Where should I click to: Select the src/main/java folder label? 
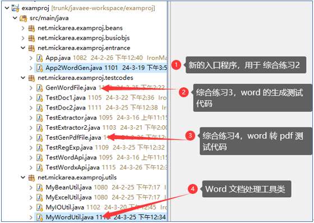(x=49, y=18)
